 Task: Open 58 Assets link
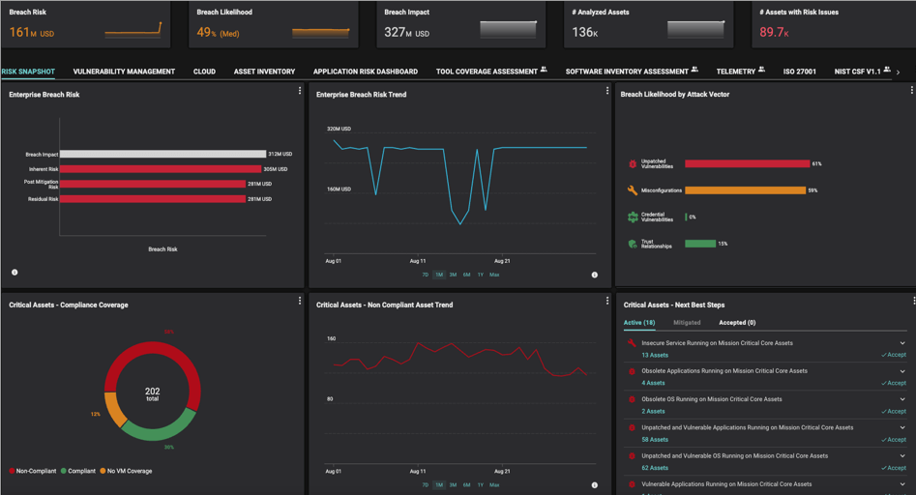[655, 440]
